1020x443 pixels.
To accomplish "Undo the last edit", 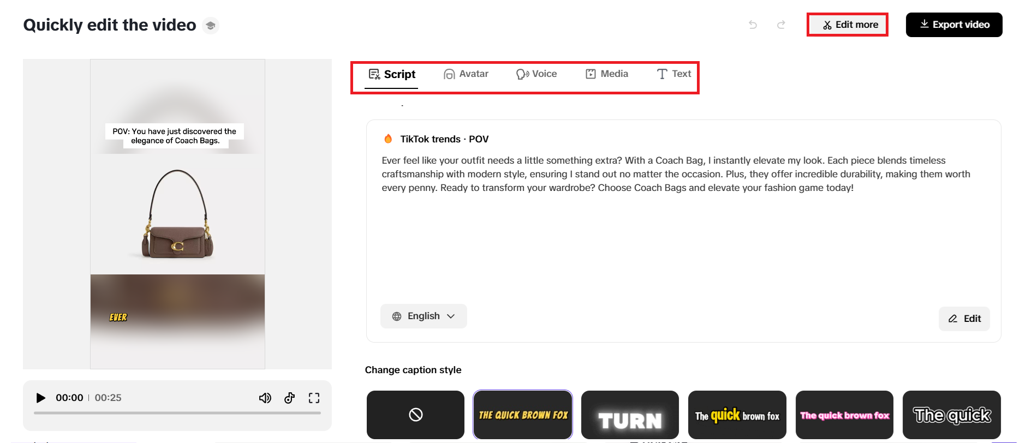I will coord(753,25).
